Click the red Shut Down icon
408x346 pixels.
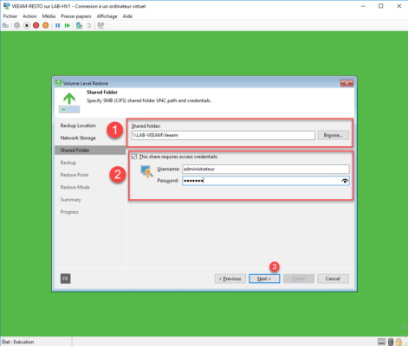(x=36, y=26)
